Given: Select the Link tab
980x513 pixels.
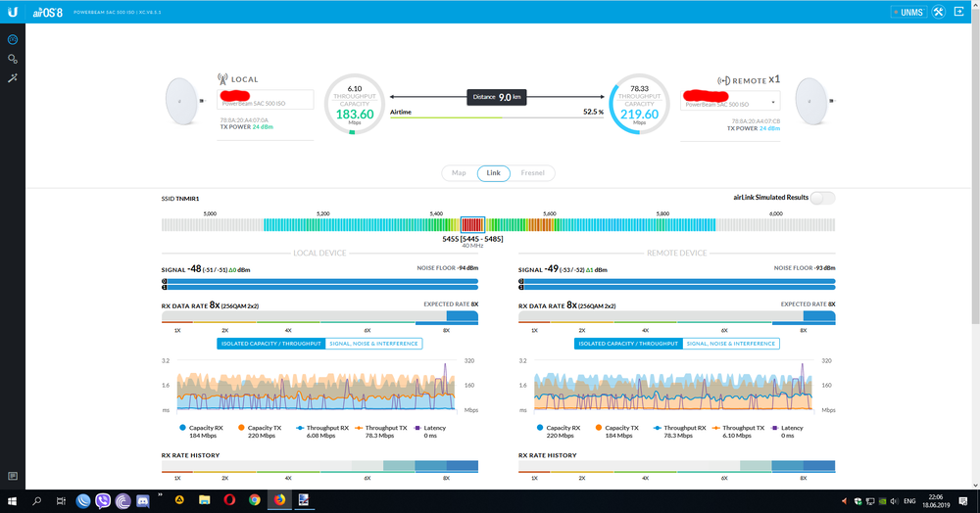Looking at the screenshot, I should pos(494,173).
